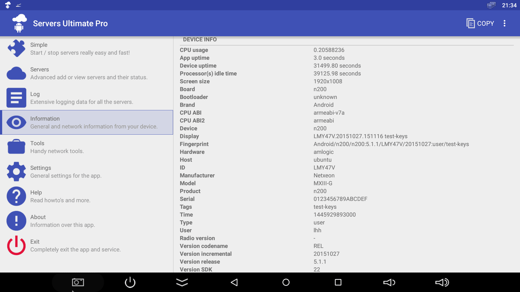This screenshot has width=520, height=292.
Task: Click 'Information over this app.' description
Action: [x=63, y=225]
